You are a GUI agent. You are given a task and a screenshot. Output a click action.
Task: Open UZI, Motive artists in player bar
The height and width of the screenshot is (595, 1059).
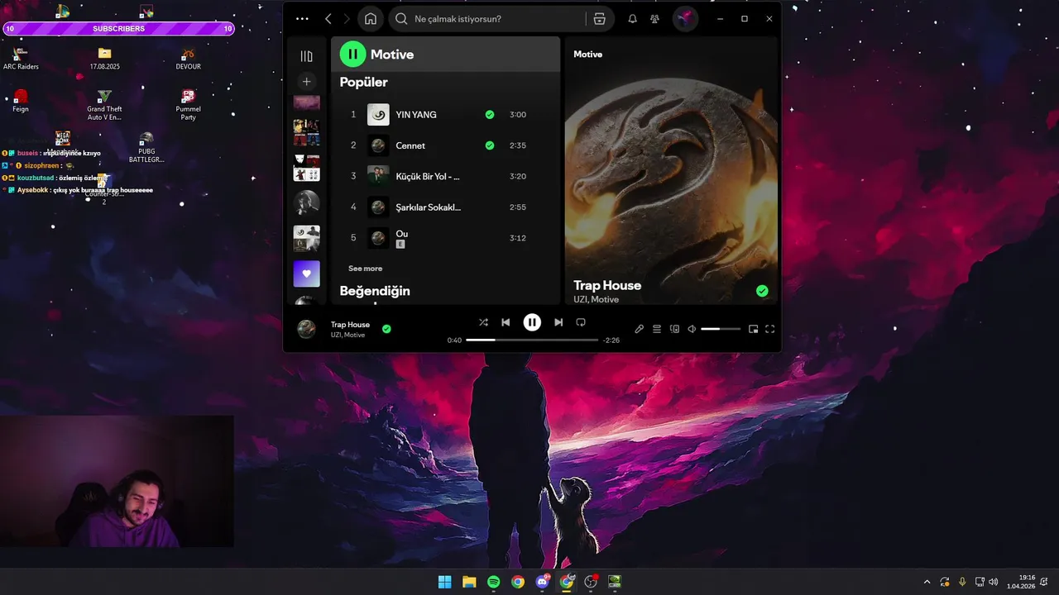tap(347, 335)
